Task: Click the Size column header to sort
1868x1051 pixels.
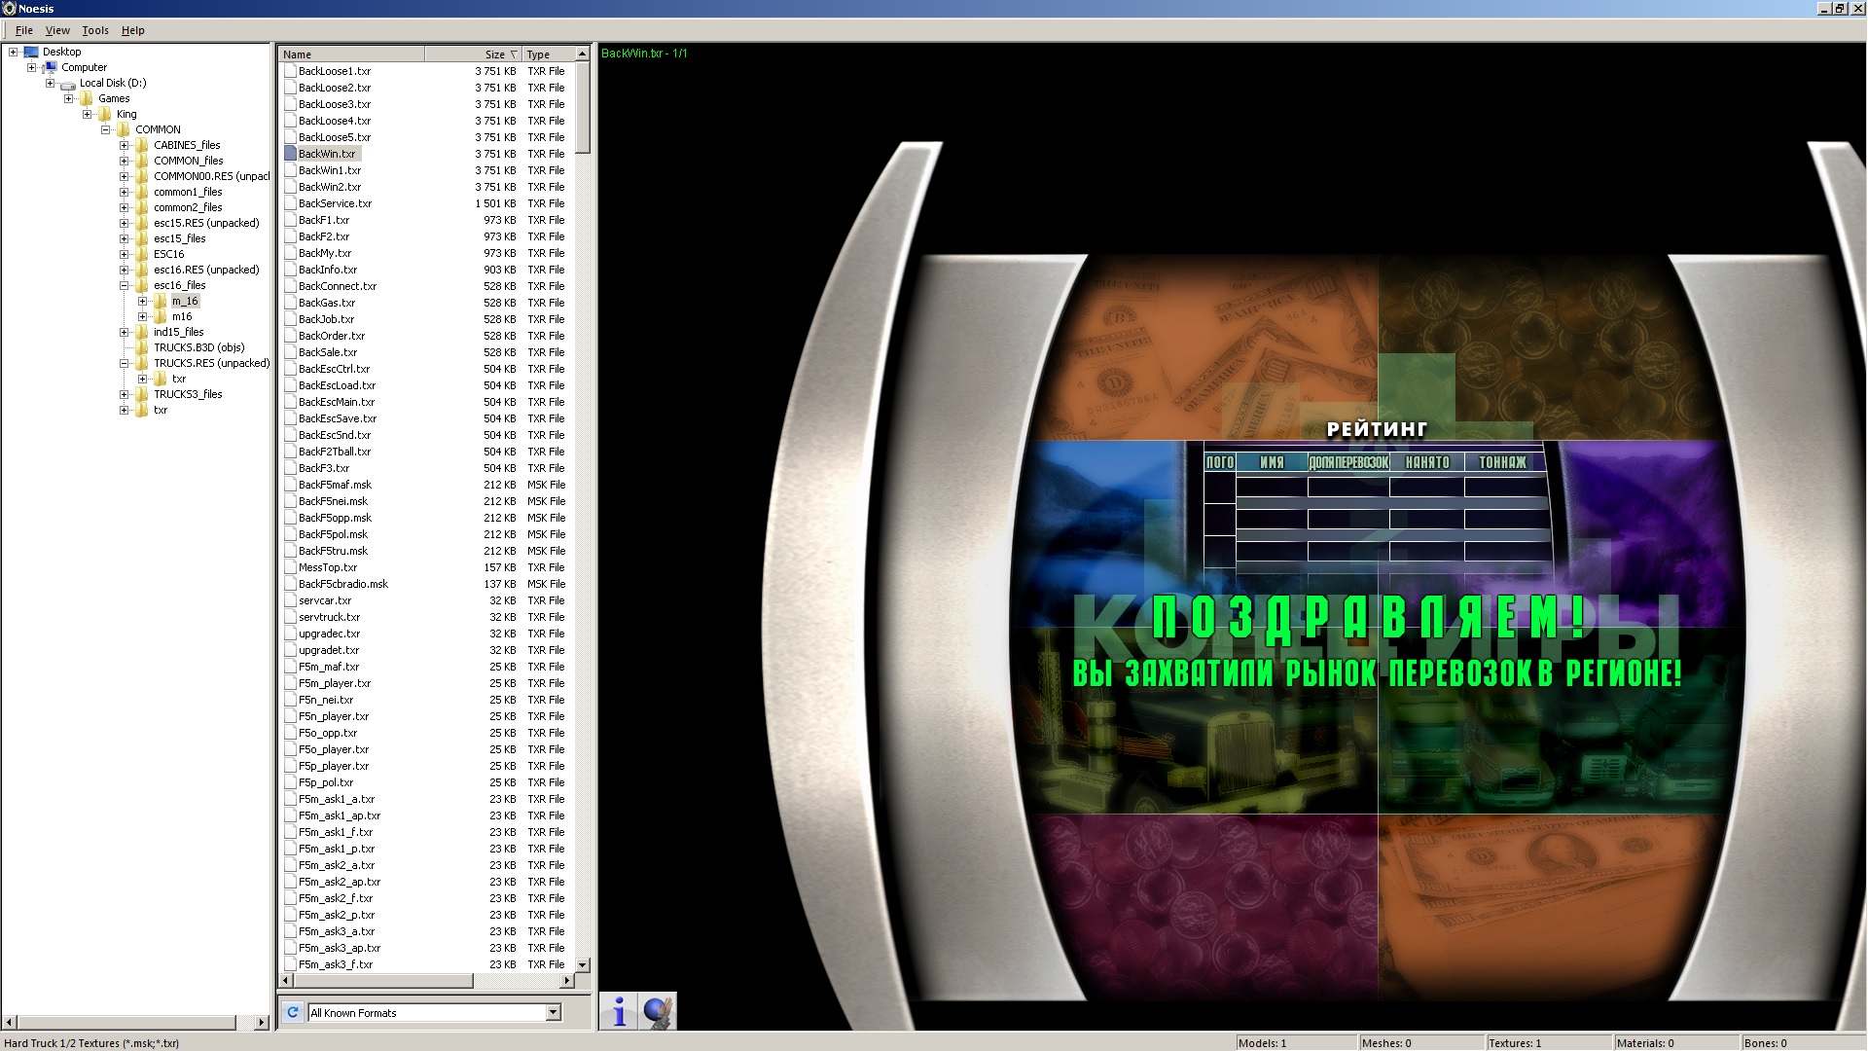Action: [492, 54]
